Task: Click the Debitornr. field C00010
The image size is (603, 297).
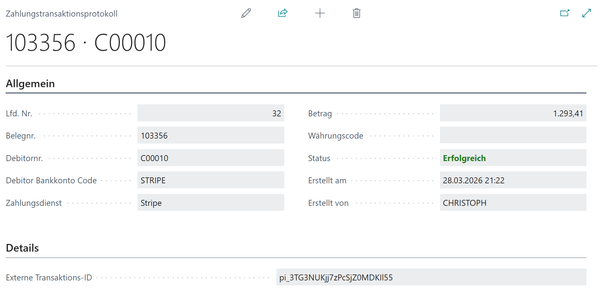Action: click(211, 158)
